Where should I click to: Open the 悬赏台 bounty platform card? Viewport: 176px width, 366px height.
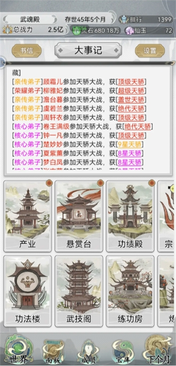79,216
